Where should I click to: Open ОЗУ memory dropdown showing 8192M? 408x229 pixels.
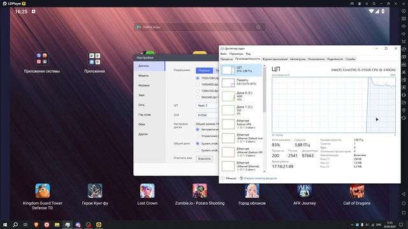click(207, 115)
